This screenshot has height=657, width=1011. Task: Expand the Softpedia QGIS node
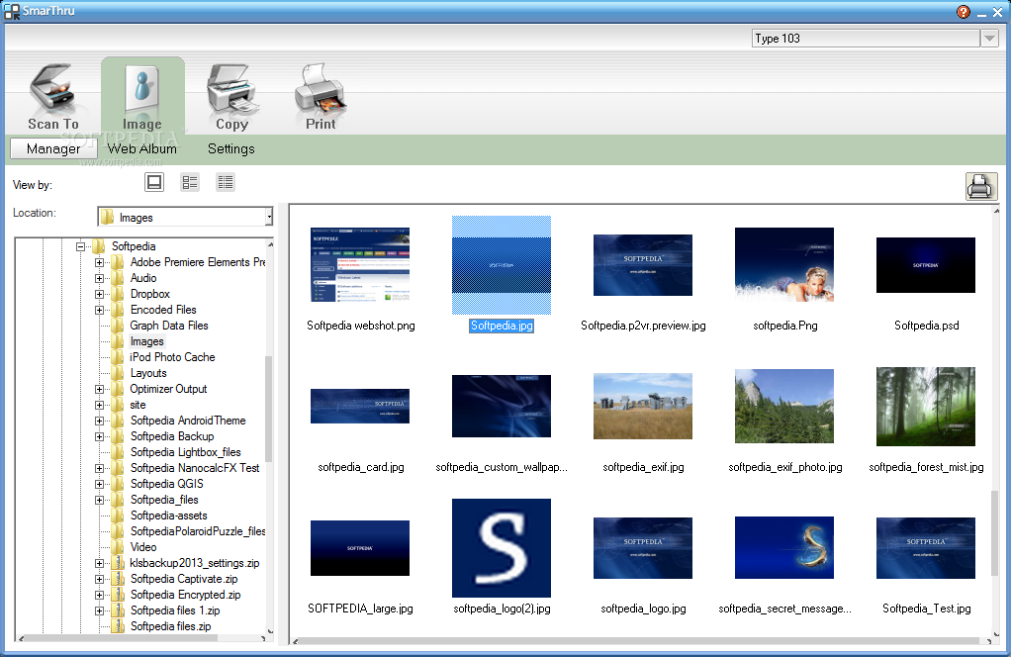(x=99, y=484)
